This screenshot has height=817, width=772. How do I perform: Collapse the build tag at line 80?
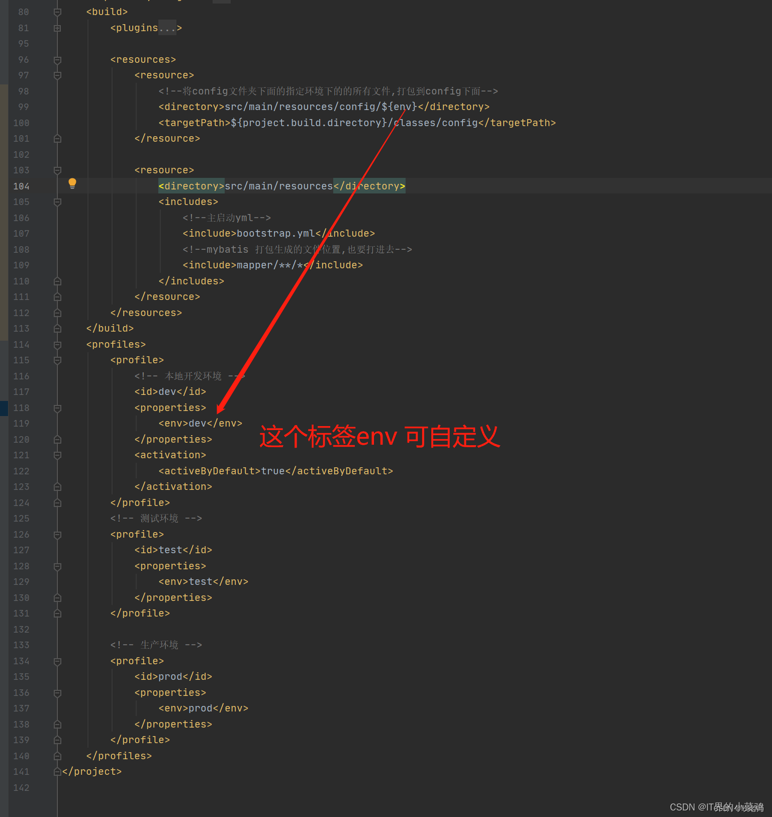[x=57, y=12]
